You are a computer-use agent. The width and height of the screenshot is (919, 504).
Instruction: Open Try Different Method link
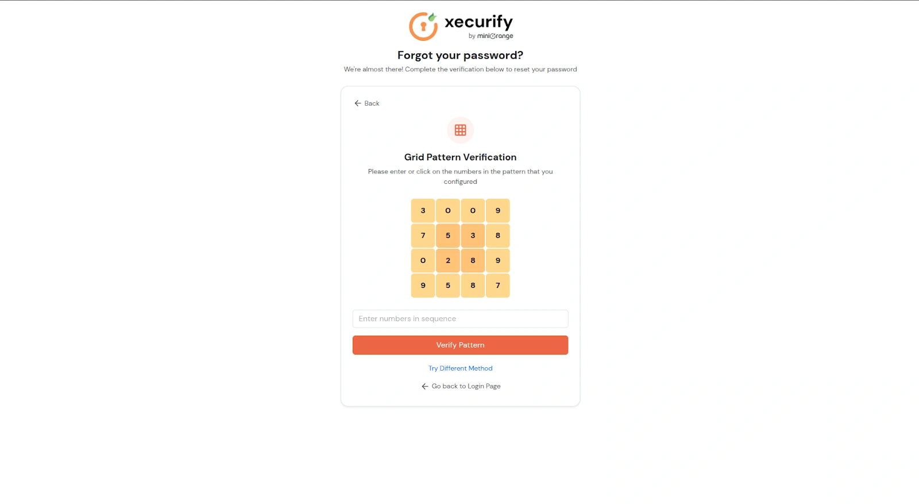click(460, 368)
